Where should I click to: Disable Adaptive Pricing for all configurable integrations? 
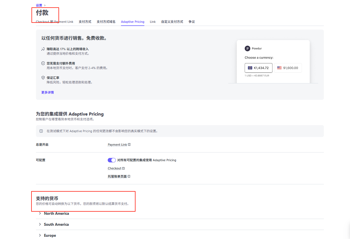click(x=112, y=160)
